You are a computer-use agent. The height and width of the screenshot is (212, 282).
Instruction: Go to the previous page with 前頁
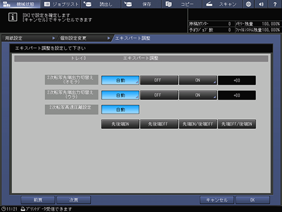click(x=38, y=200)
